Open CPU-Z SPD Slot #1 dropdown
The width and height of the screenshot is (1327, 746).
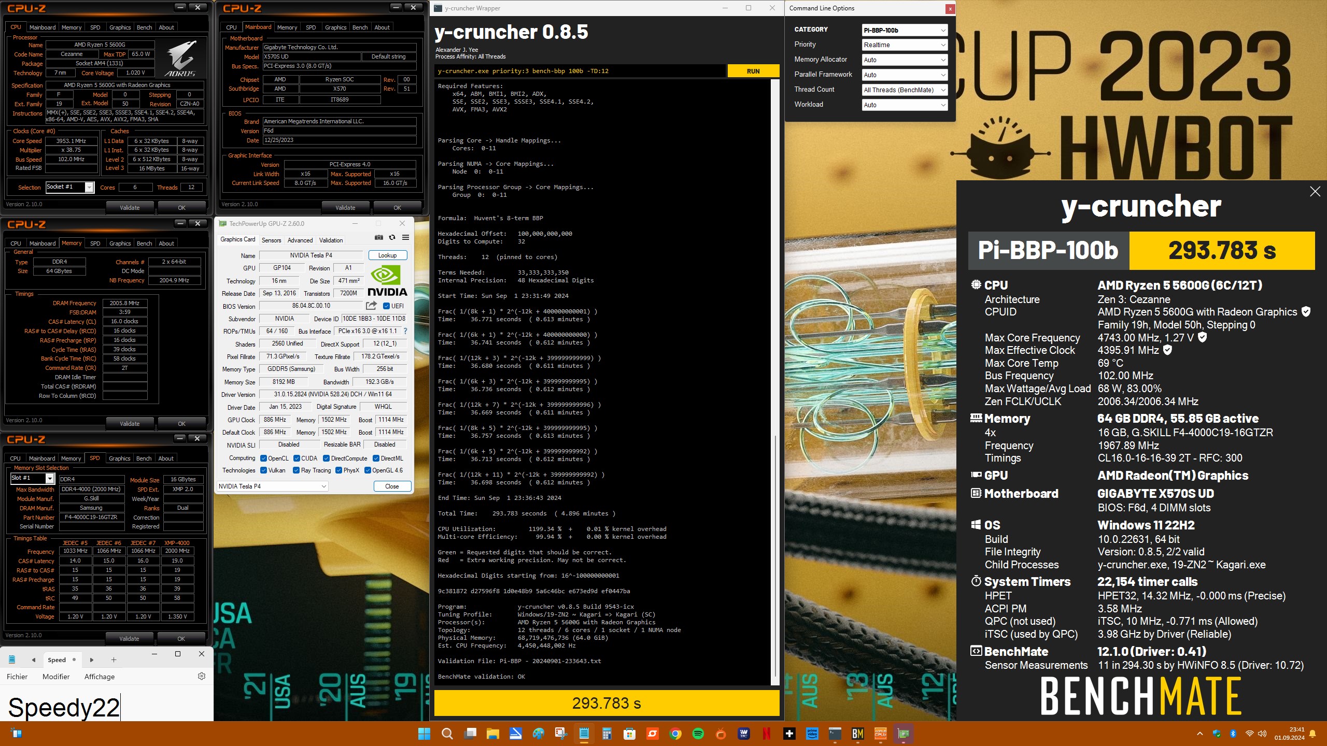tap(33, 478)
